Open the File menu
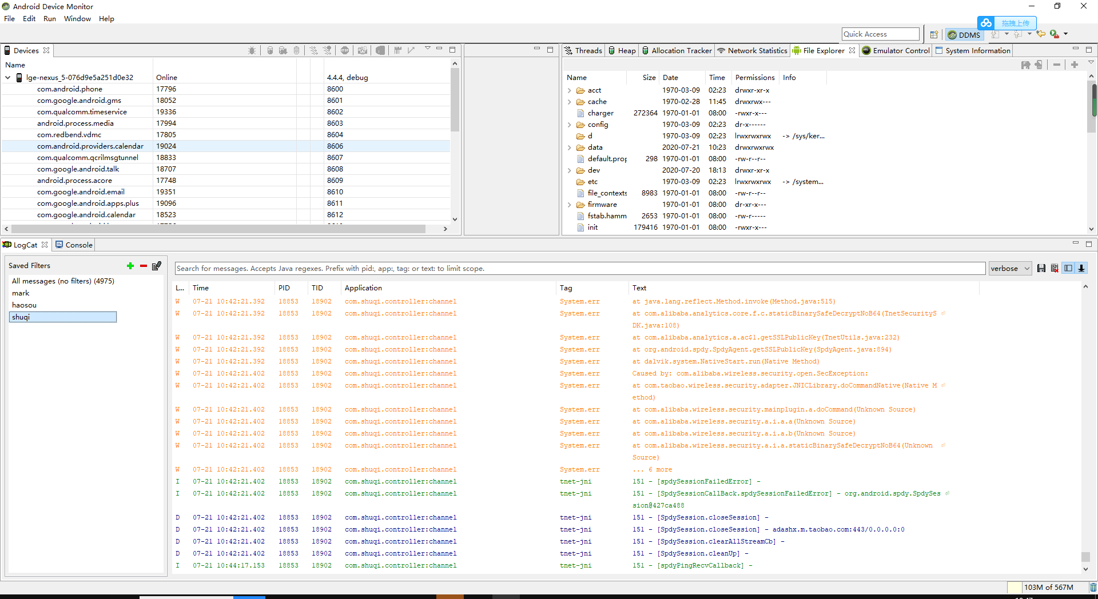The height and width of the screenshot is (599, 1098). pos(9,18)
